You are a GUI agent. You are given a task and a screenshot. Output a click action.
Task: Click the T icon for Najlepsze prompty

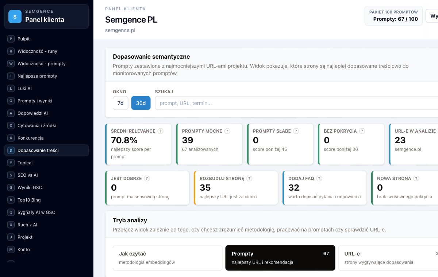(11, 76)
